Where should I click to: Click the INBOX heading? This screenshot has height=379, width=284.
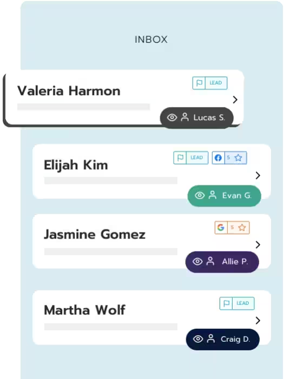(151, 39)
